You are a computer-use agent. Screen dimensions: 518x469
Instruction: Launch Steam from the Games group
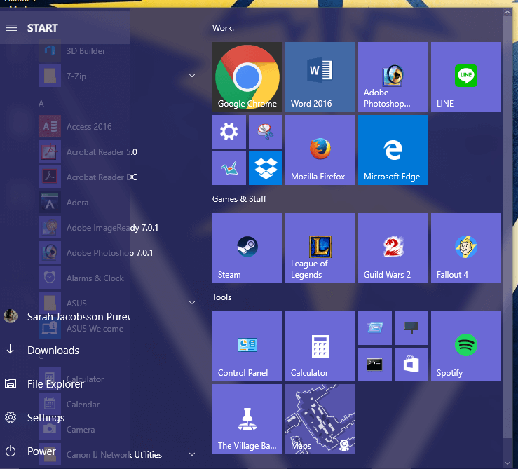247,248
